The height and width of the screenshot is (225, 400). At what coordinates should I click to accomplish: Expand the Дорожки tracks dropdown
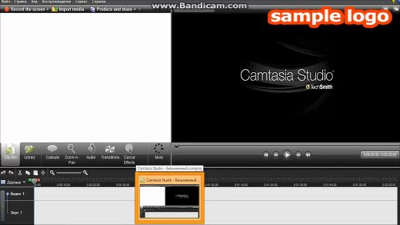24,182
